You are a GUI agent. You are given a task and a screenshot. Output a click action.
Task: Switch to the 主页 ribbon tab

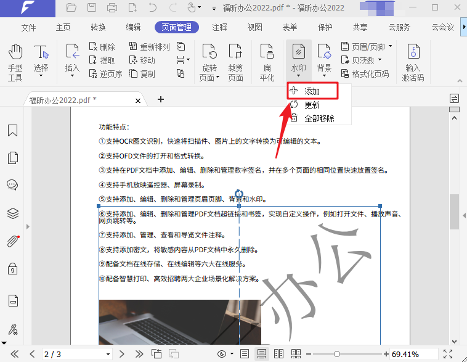63,27
